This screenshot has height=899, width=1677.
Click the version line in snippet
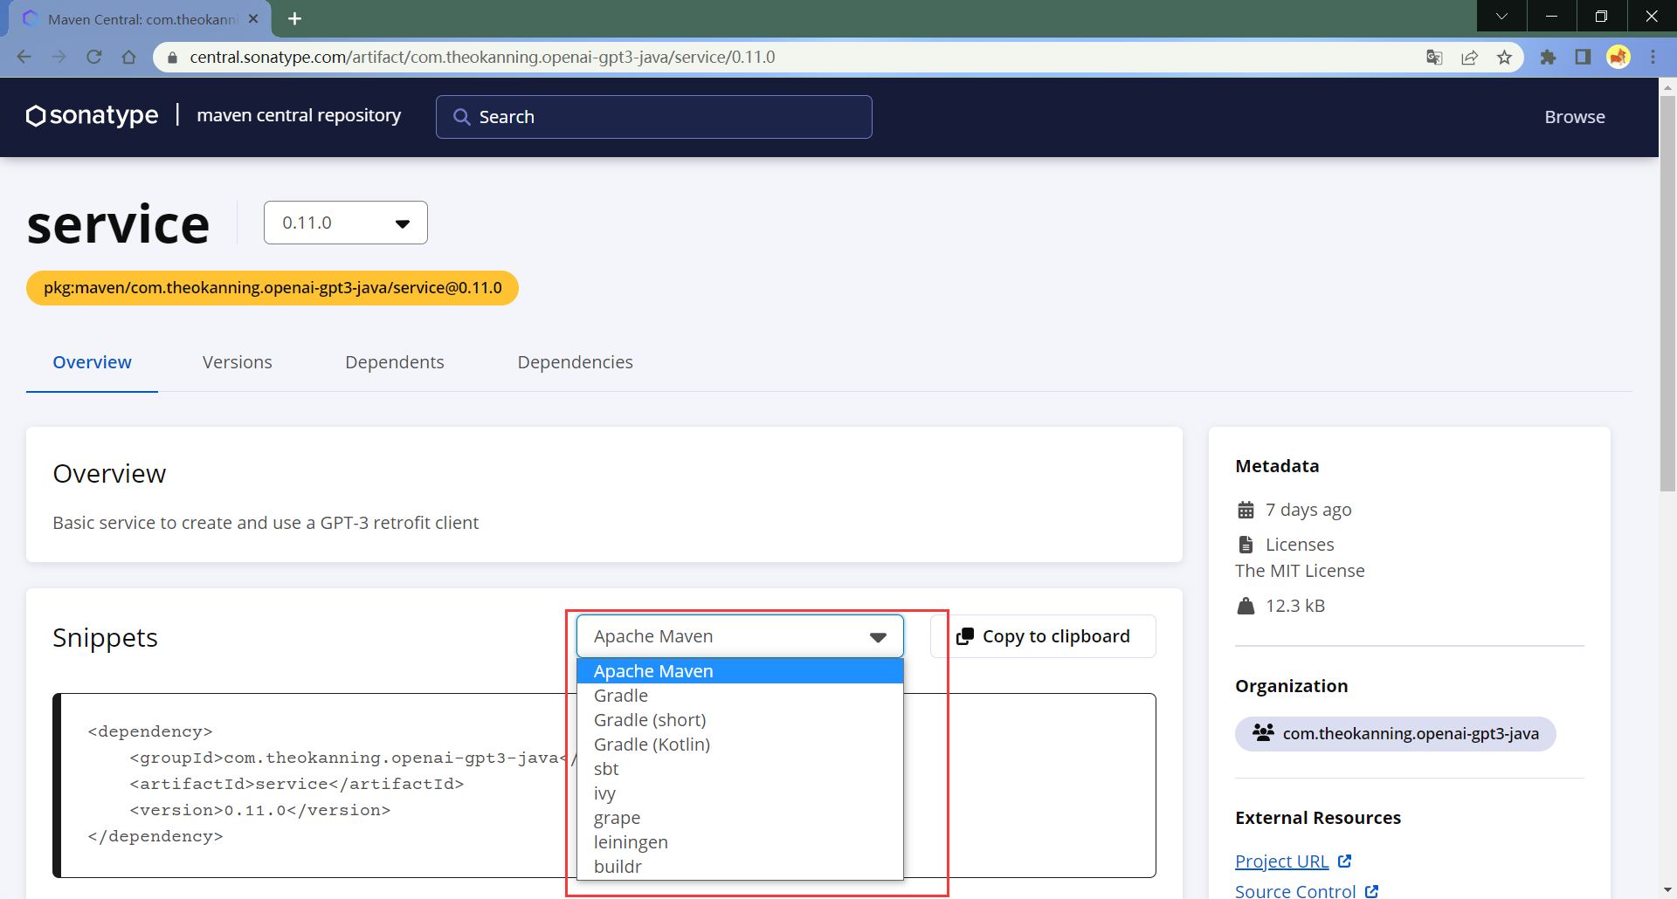coord(260,810)
